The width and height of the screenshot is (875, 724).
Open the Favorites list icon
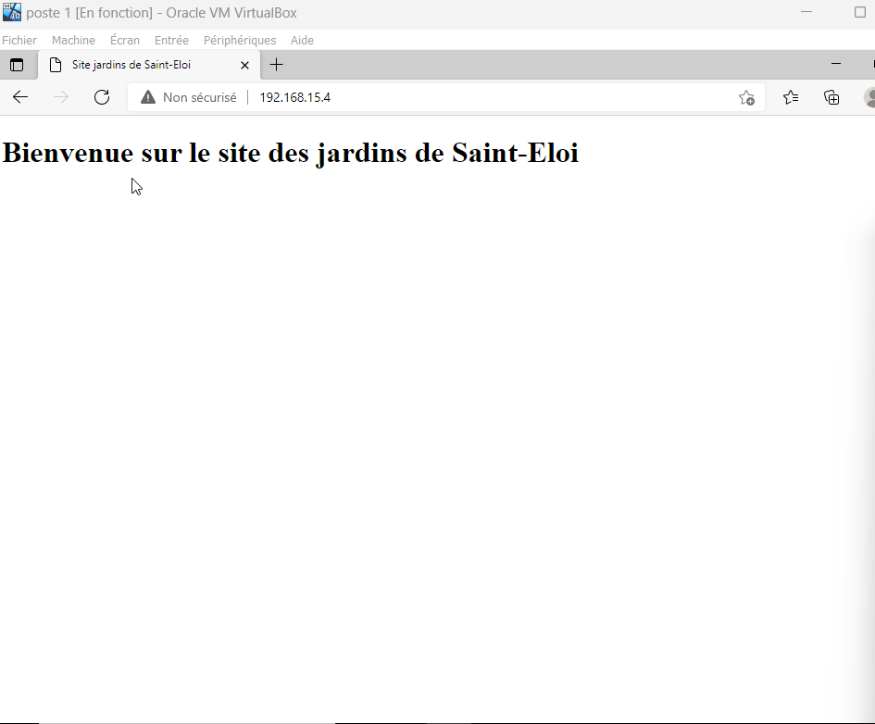[791, 97]
